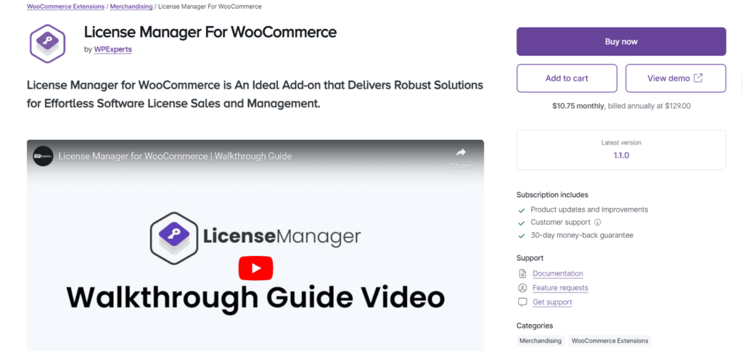Viewport: 743px width, 351px height.
Task: Click the external link icon on View demo
Action: 698,78
